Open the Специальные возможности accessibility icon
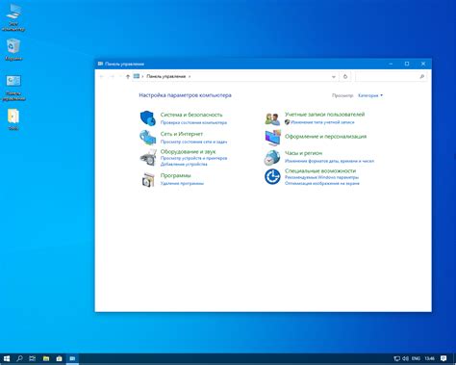Image resolution: width=456 pixels, height=365 pixels. pos(272,176)
